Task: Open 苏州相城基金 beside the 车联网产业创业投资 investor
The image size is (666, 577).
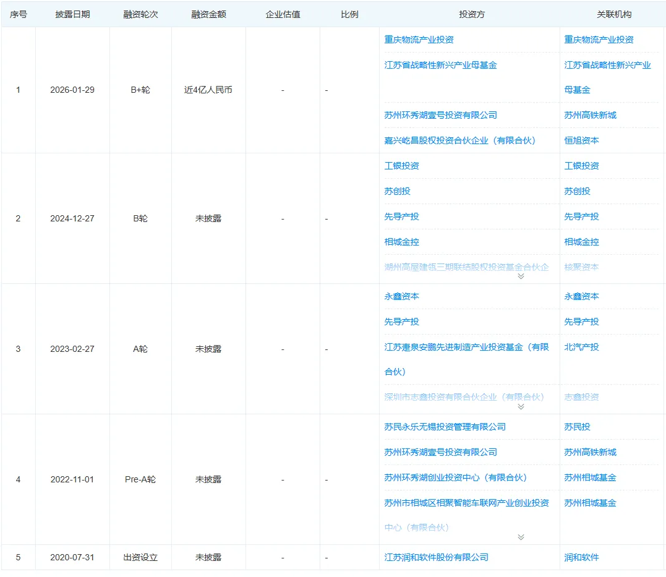Action: tap(590, 503)
